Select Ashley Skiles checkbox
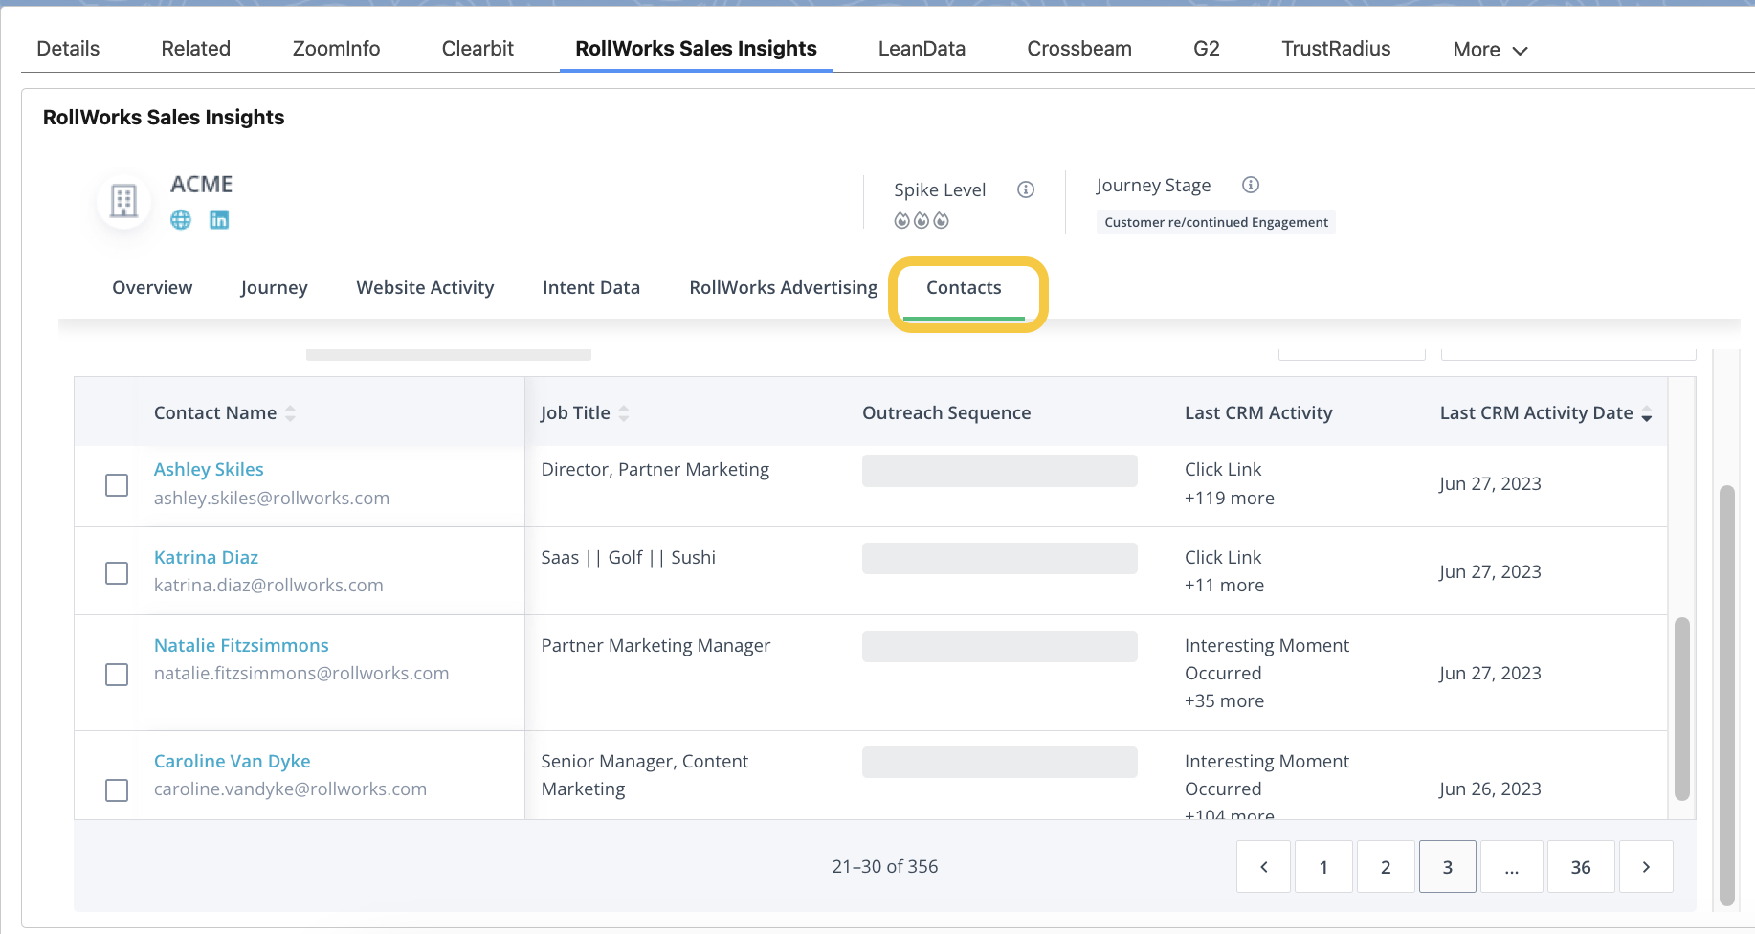The width and height of the screenshot is (1755, 934). click(117, 485)
